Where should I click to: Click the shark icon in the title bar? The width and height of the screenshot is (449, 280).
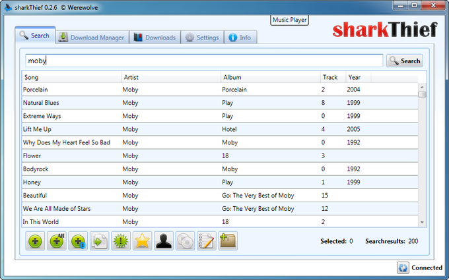pyautogui.click(x=8, y=7)
